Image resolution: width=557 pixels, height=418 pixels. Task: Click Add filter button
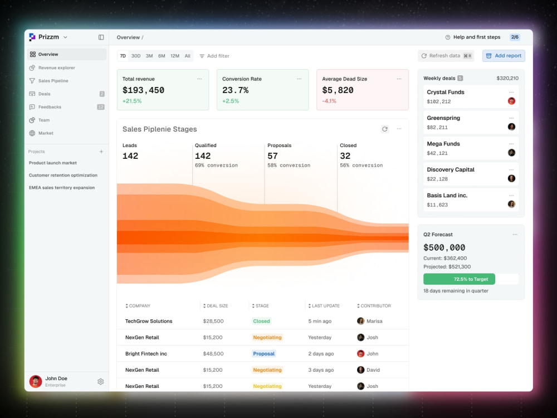[x=214, y=56]
